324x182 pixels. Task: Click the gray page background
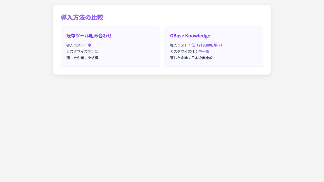point(162,126)
